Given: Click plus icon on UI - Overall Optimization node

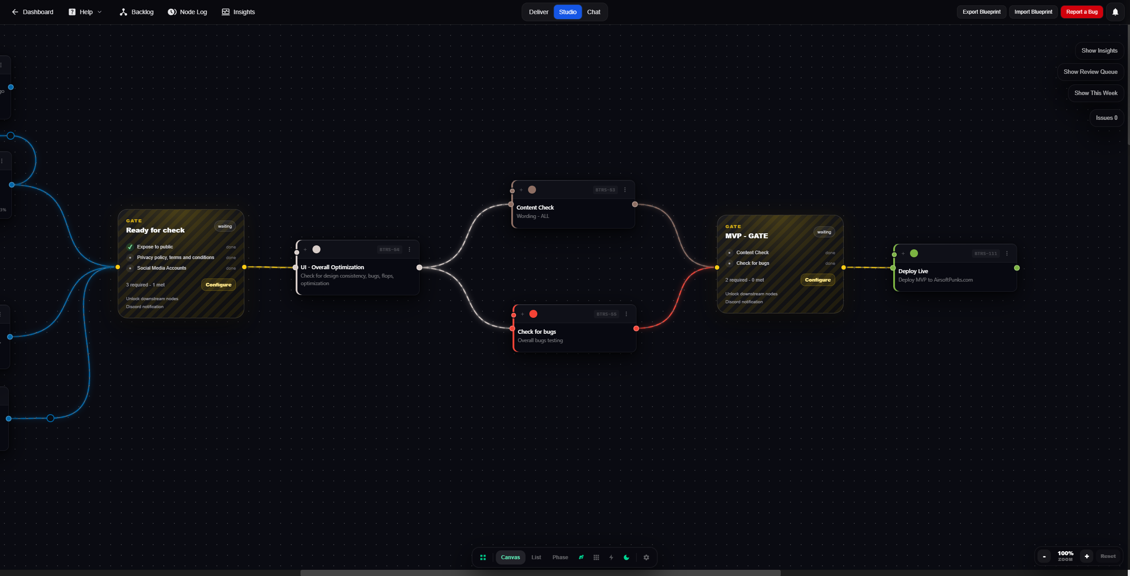Looking at the screenshot, I should [x=305, y=249].
